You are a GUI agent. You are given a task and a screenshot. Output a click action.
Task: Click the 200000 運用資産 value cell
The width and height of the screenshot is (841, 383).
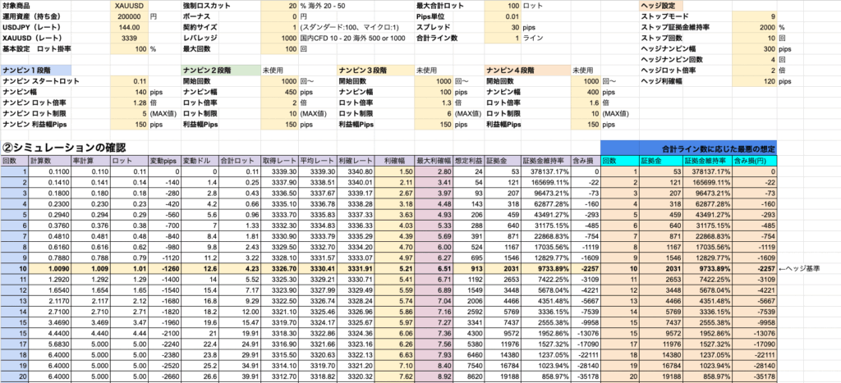coord(129,16)
